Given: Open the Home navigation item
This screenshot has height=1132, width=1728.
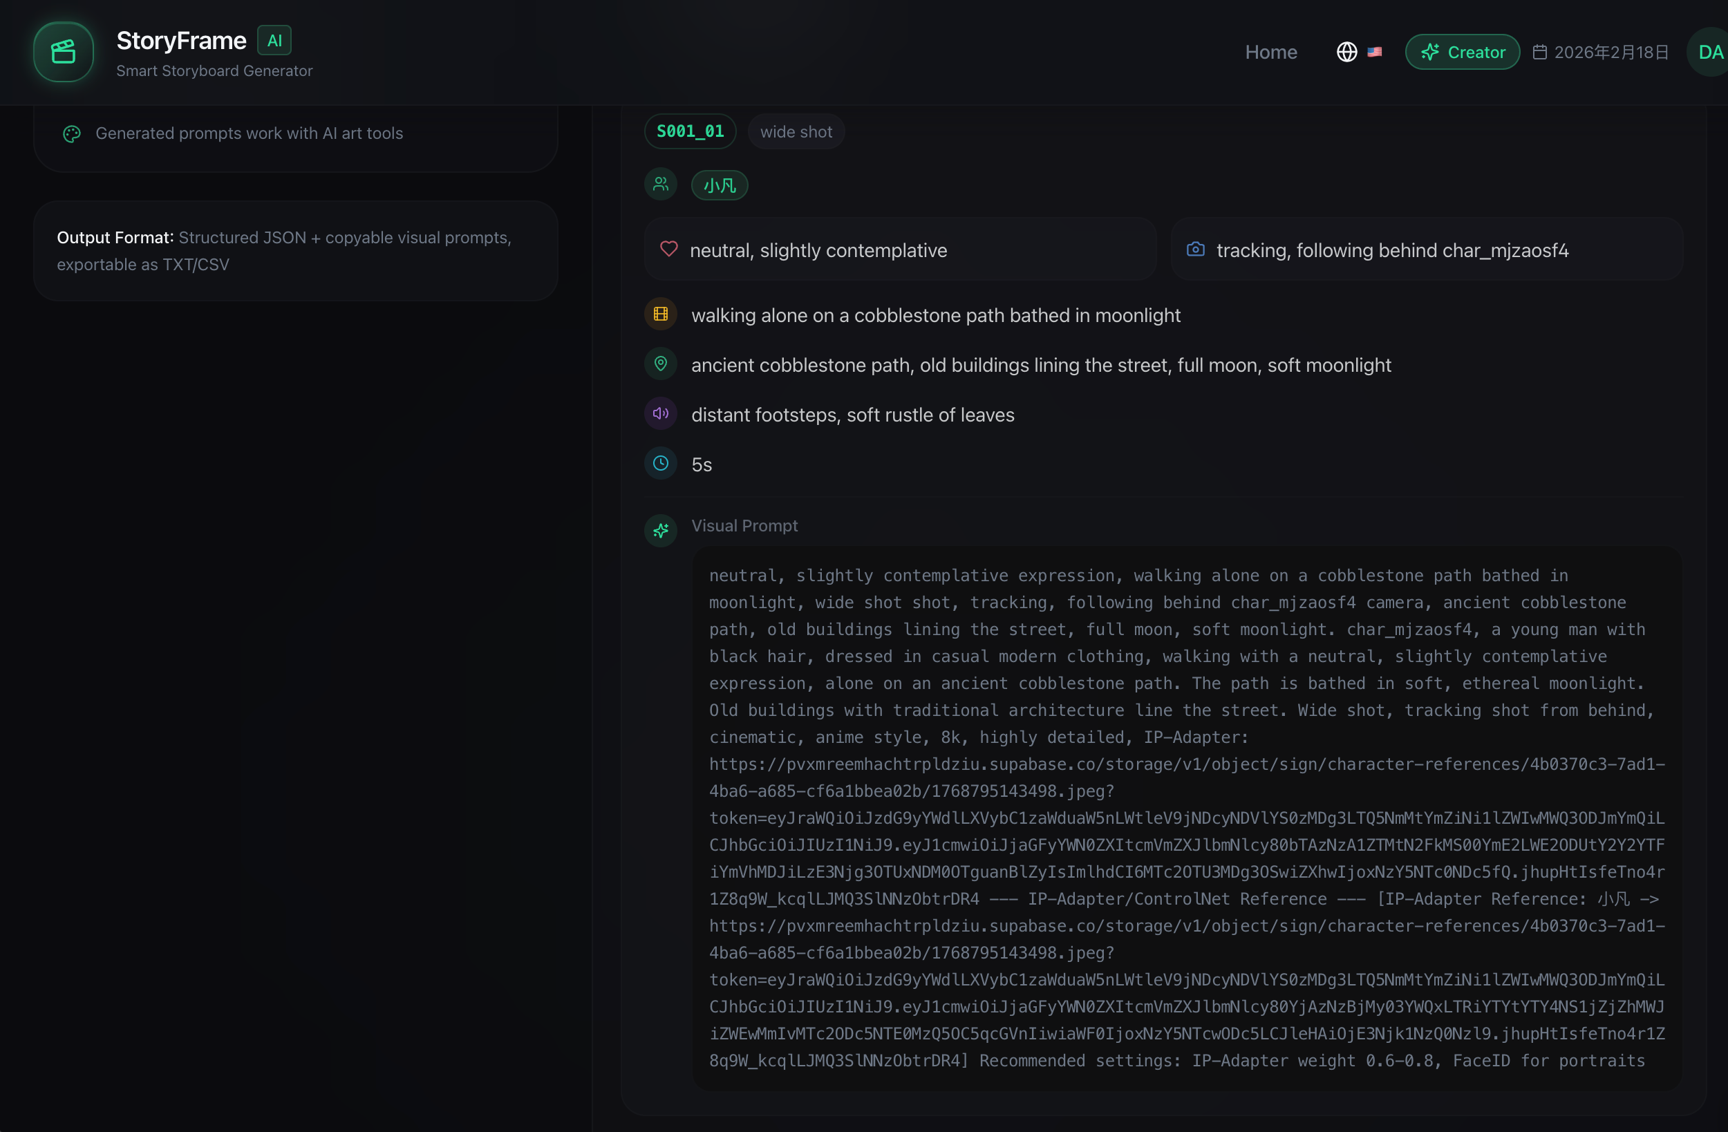Looking at the screenshot, I should coord(1270,52).
